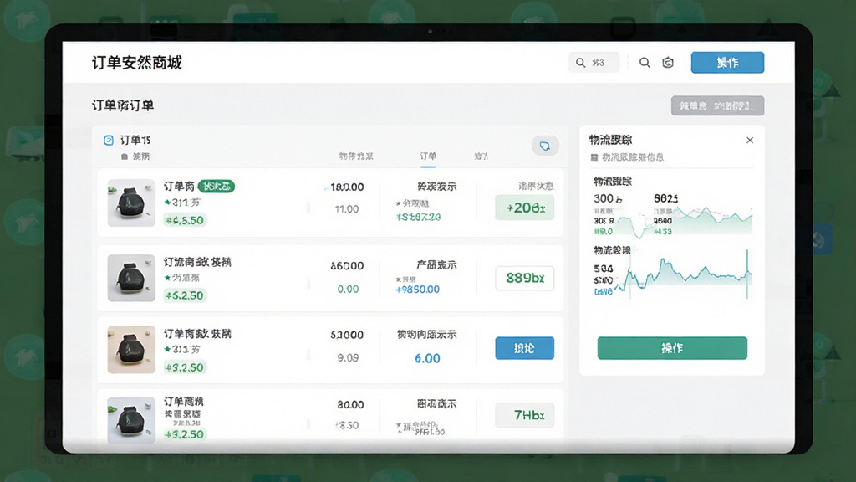856x482 pixels.
Task: Click the gray button below the blue 操作 button
Action: [x=717, y=105]
